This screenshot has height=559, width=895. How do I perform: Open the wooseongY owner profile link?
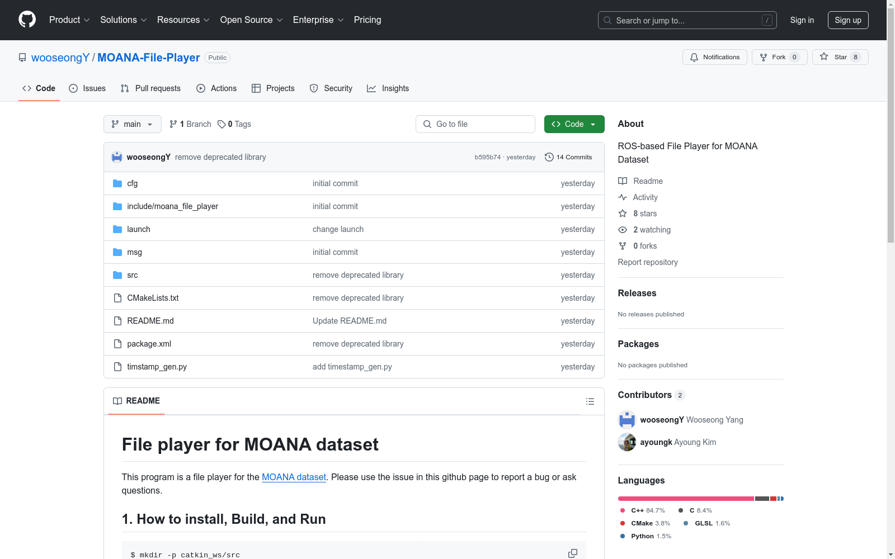(60, 58)
